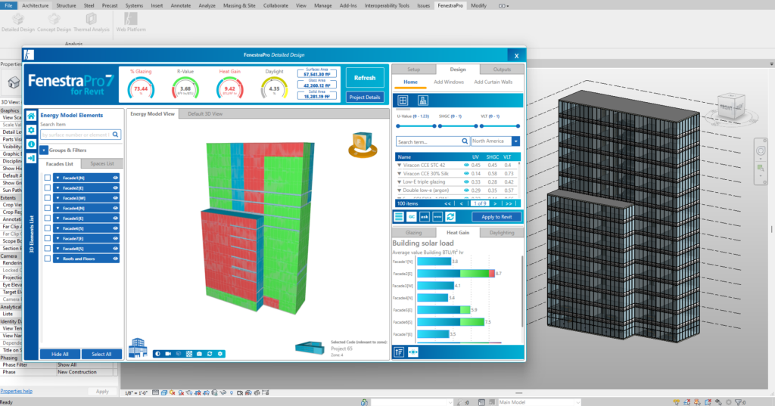This screenshot has height=406, width=775.
Task: Click the Project Details button
Action: pos(365,98)
